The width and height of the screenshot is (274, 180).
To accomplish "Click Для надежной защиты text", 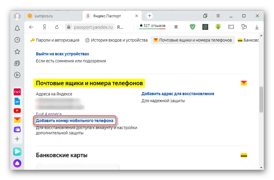I will point(163,101).
